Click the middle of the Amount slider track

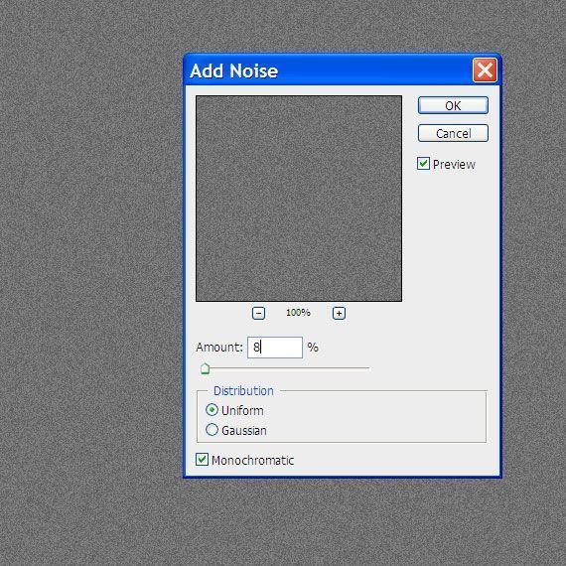(285, 368)
